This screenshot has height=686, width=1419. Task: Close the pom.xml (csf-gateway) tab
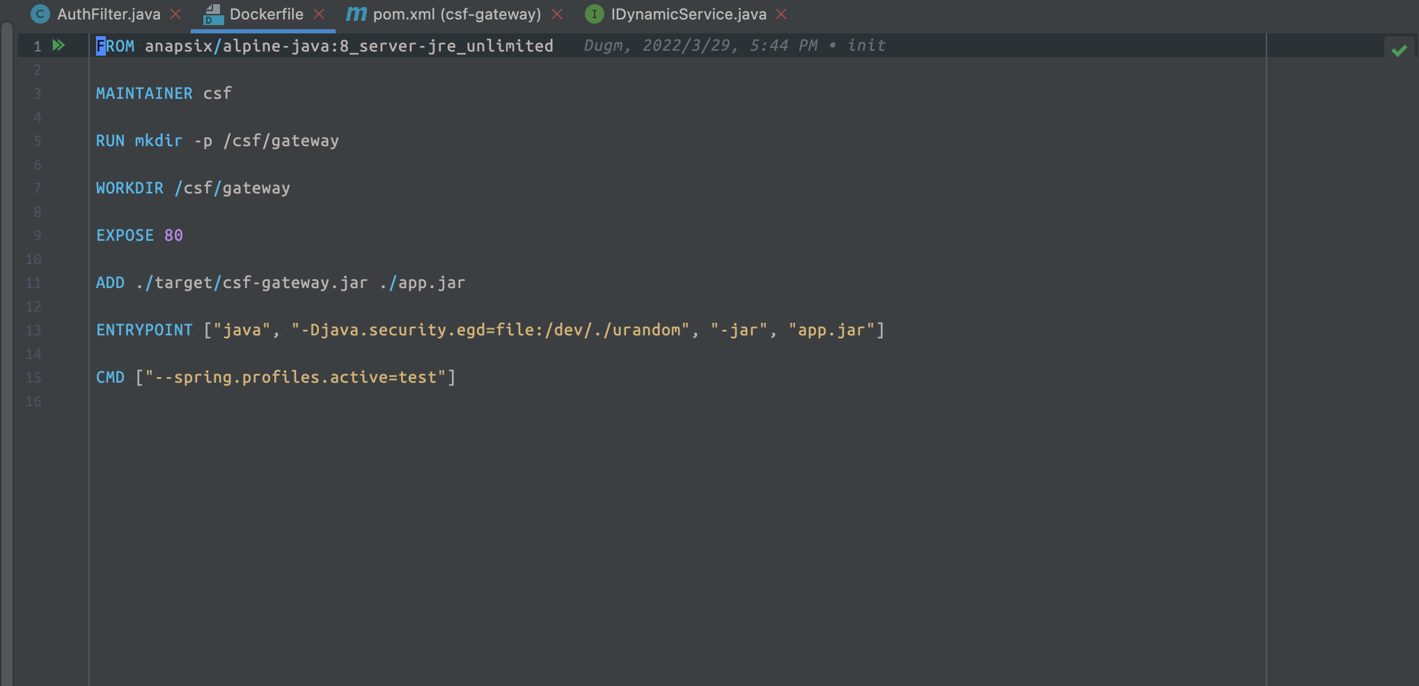[x=557, y=14]
